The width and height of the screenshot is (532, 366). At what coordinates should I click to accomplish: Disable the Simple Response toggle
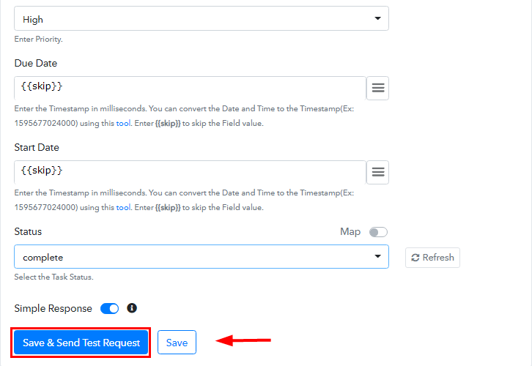(109, 308)
